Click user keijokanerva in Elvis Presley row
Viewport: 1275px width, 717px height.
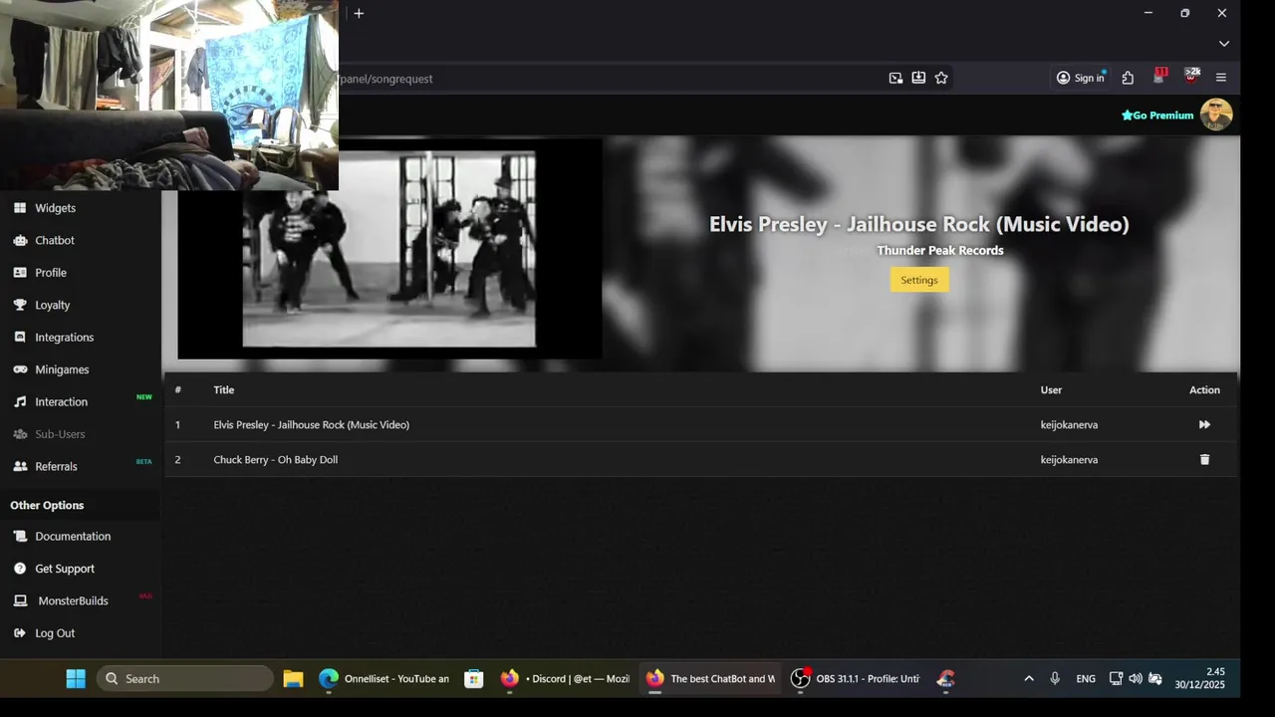coord(1069,424)
